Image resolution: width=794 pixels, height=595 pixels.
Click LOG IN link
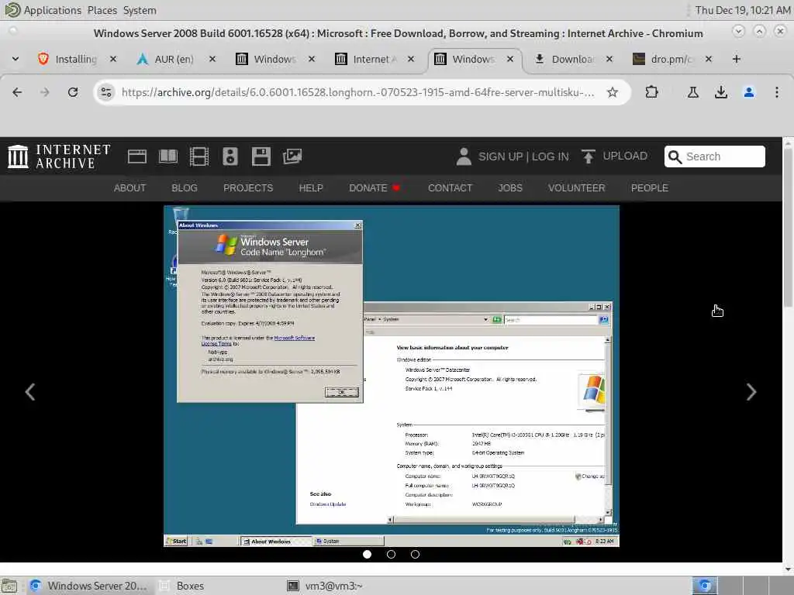point(550,156)
